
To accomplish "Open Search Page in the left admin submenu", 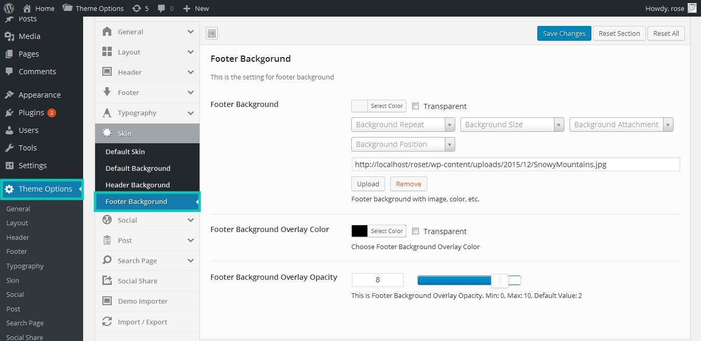I will [25, 323].
